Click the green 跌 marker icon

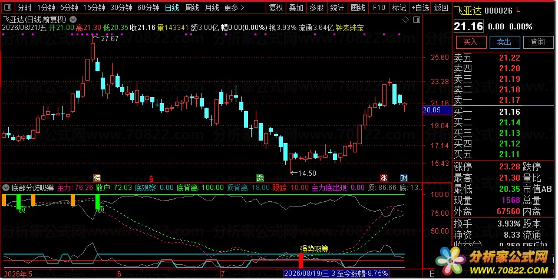click(260, 178)
